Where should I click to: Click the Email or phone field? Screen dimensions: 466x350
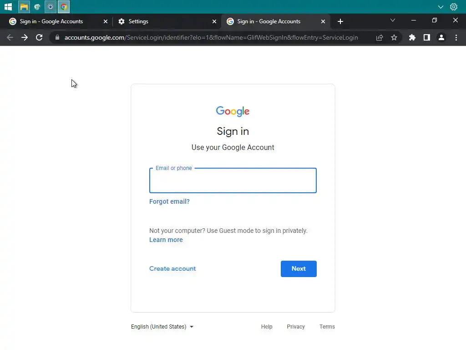pos(233,180)
